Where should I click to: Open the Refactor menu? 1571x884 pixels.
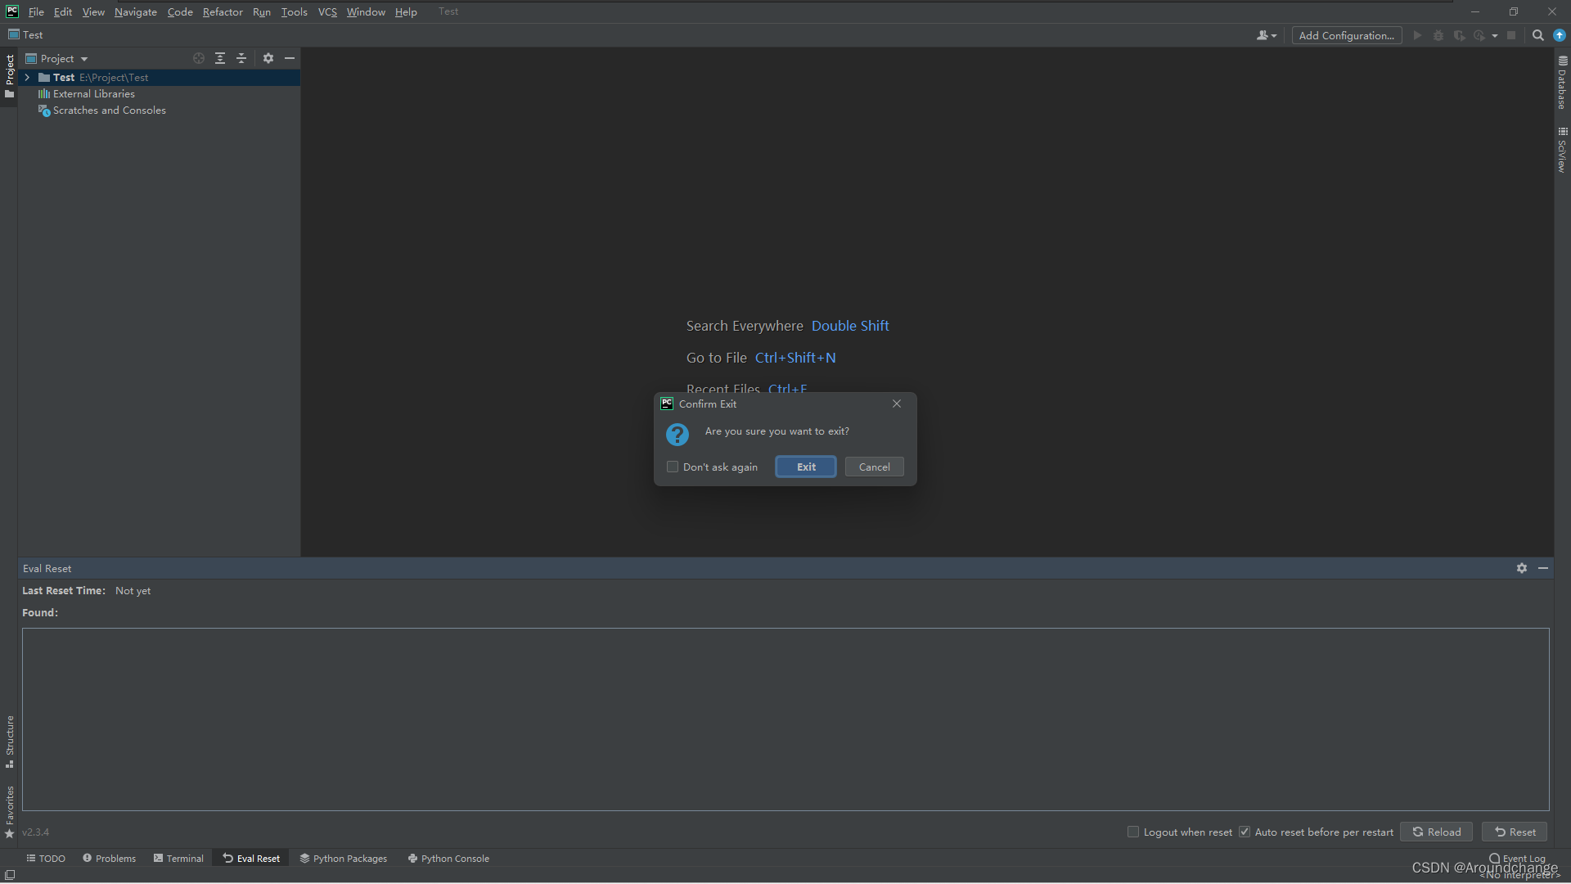pos(223,11)
